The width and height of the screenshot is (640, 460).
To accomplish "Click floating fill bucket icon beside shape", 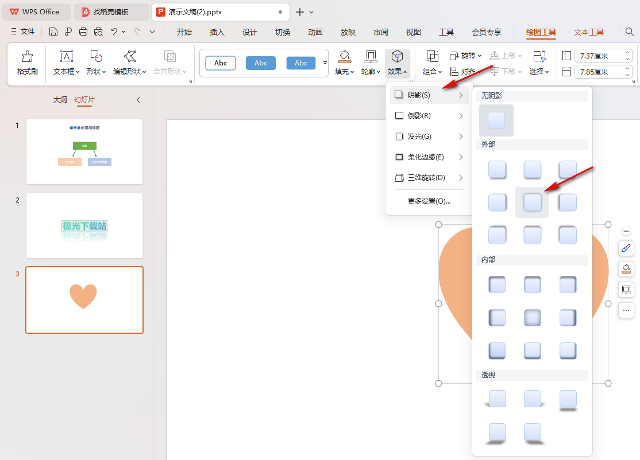I will tap(626, 269).
